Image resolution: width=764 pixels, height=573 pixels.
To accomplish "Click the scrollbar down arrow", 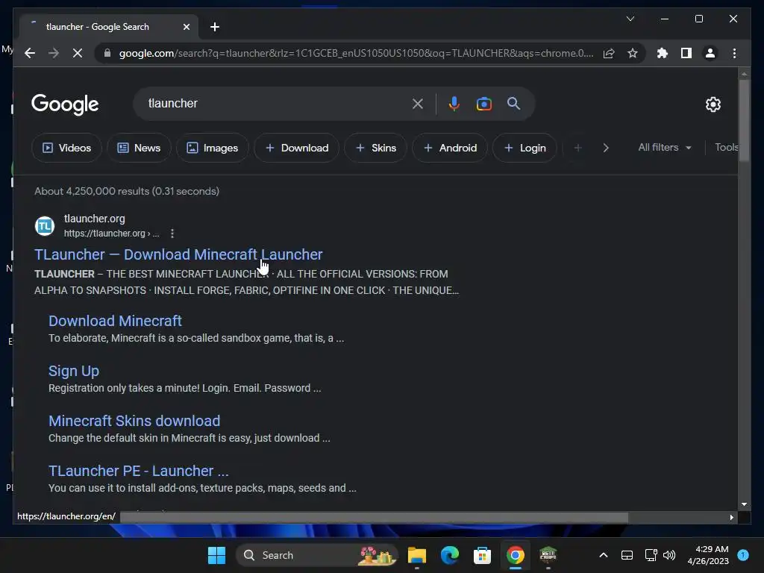I will tap(744, 504).
